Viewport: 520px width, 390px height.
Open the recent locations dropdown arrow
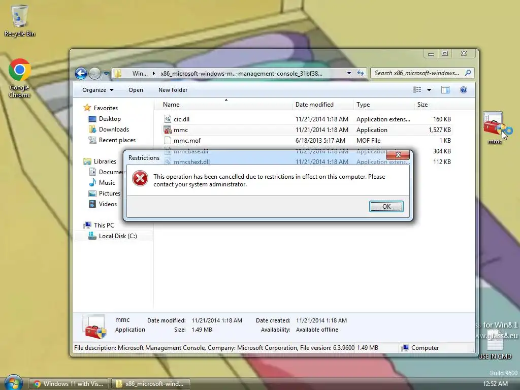coord(106,73)
